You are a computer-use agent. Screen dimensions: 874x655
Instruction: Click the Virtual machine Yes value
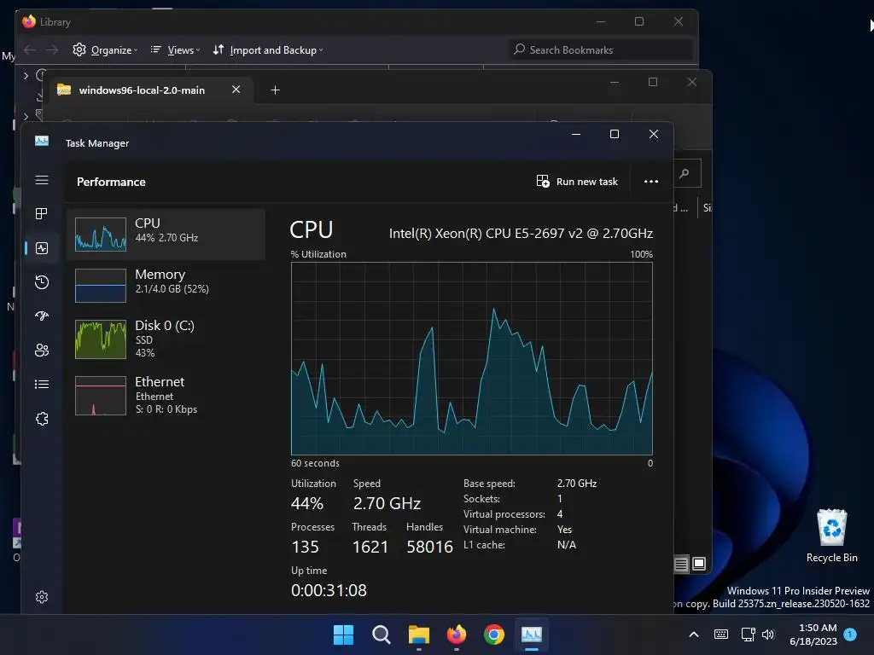565,530
